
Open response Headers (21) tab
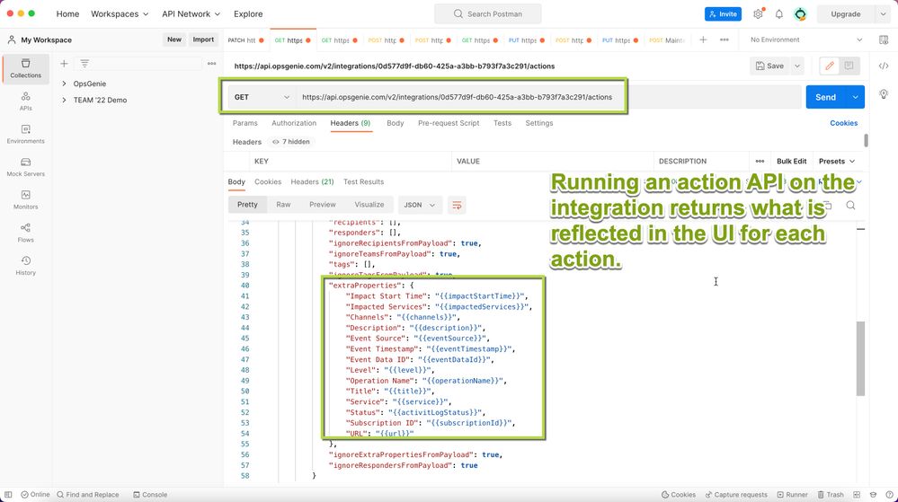(312, 182)
